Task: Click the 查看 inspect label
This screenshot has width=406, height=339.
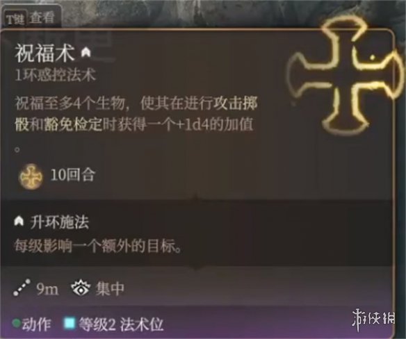Action: coord(42,17)
